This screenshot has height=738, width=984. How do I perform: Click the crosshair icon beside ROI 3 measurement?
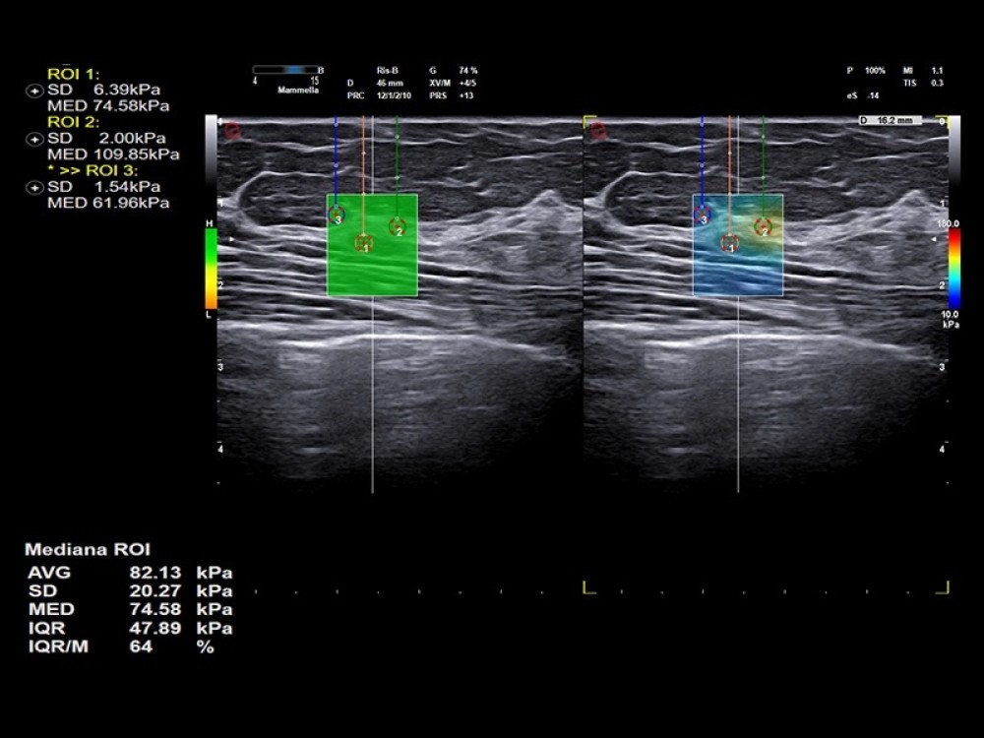click(36, 186)
